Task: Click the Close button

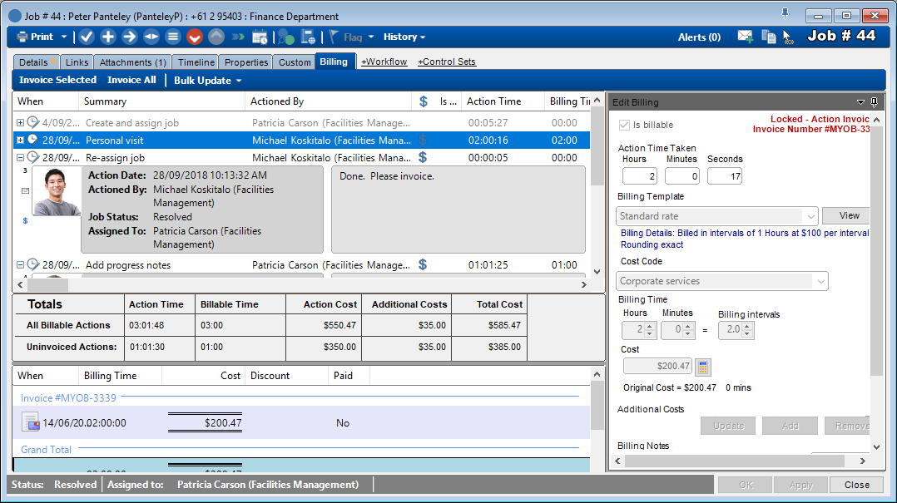Action: (x=856, y=485)
